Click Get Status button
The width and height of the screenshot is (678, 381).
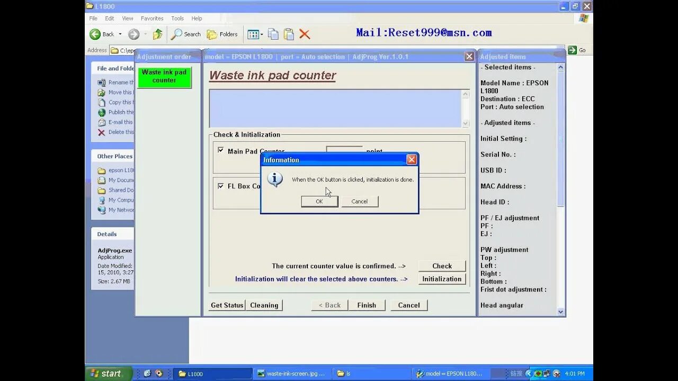227,305
